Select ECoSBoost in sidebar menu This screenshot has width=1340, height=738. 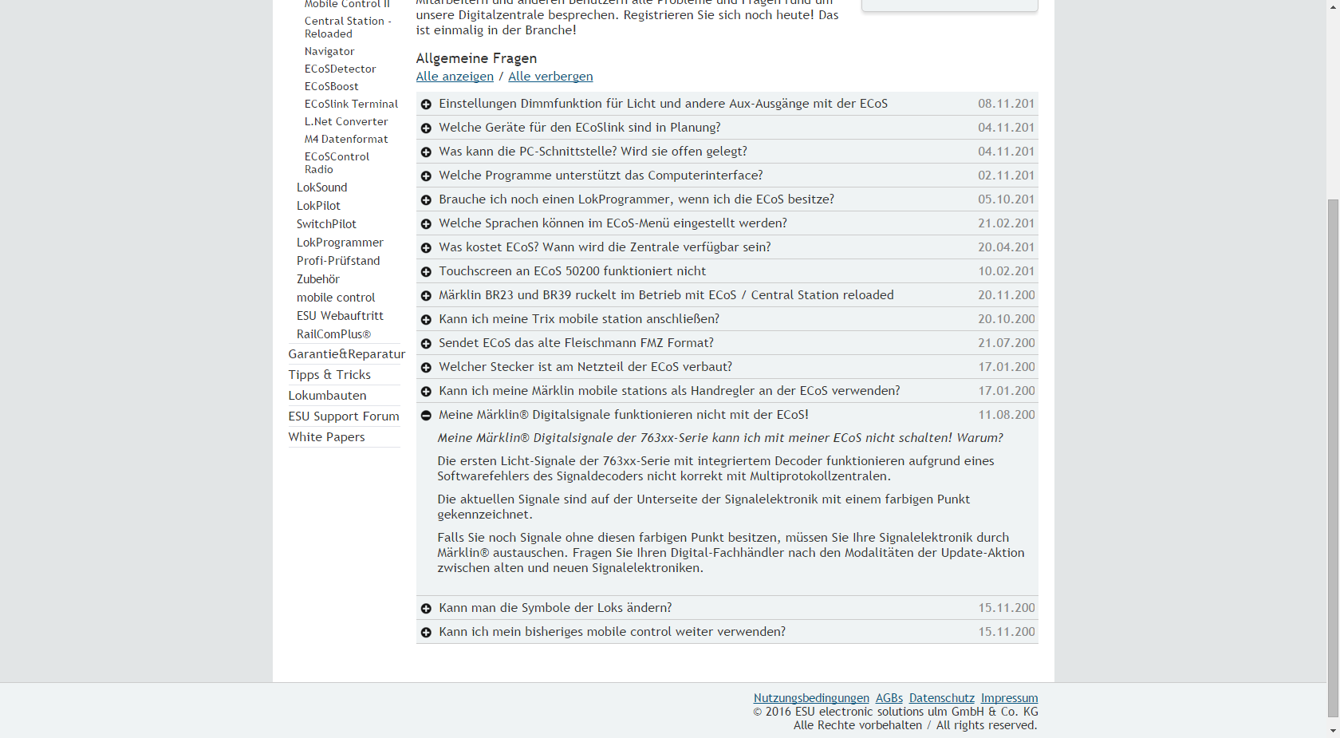pyautogui.click(x=332, y=87)
